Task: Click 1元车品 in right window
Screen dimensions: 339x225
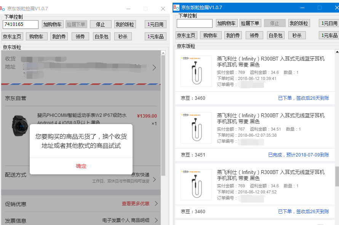Action: point(329,35)
